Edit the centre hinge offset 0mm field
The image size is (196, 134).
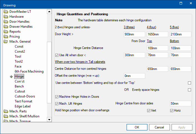tap(134, 76)
